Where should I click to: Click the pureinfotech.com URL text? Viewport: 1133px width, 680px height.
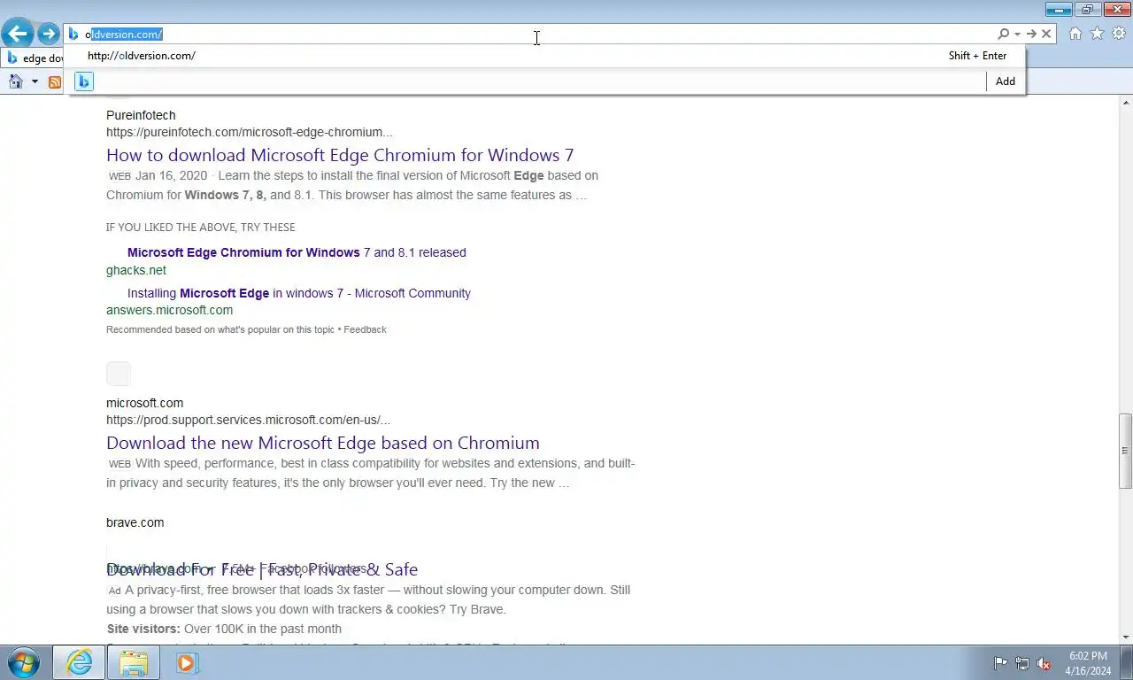tap(249, 132)
